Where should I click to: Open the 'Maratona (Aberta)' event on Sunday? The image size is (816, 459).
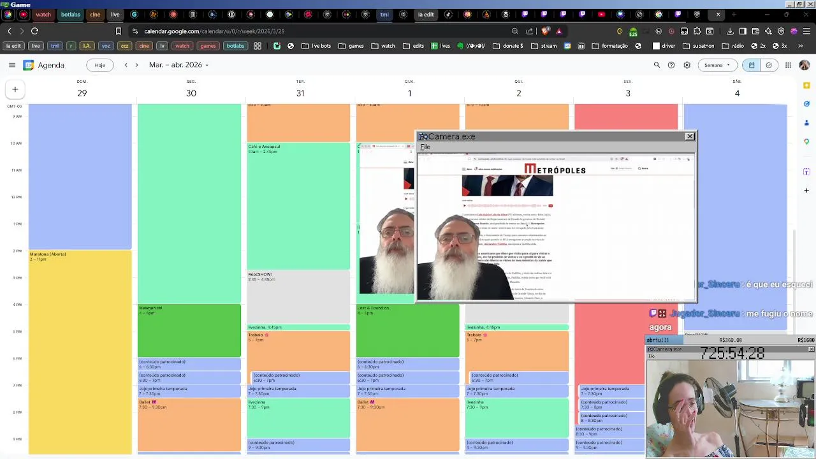pyautogui.click(x=80, y=352)
